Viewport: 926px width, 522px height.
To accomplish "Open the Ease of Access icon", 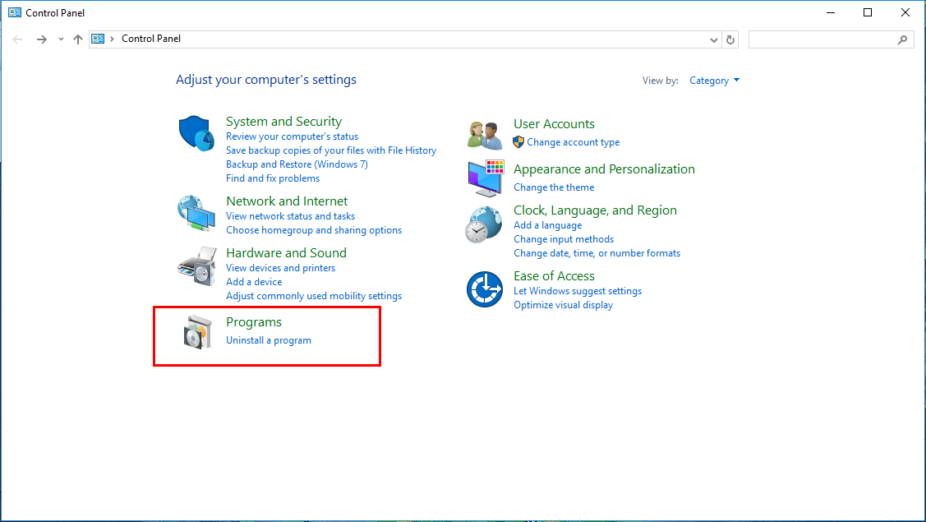I will pos(484,289).
